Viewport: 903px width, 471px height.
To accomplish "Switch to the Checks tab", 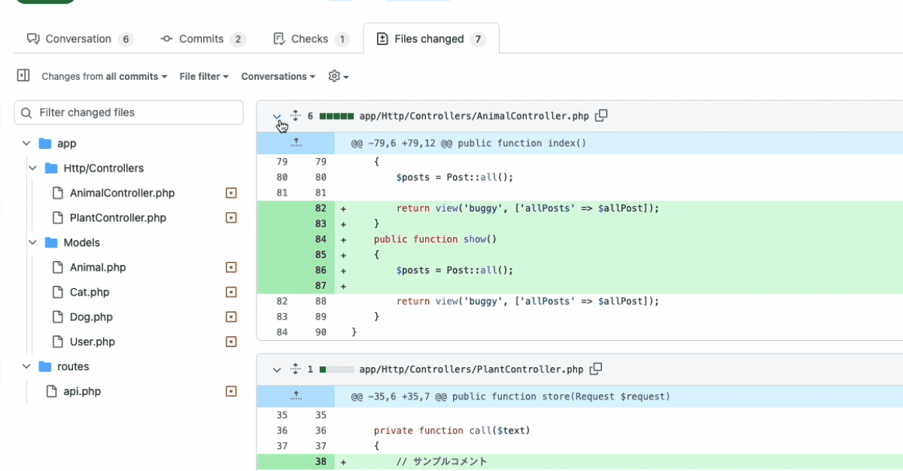I will coord(311,39).
